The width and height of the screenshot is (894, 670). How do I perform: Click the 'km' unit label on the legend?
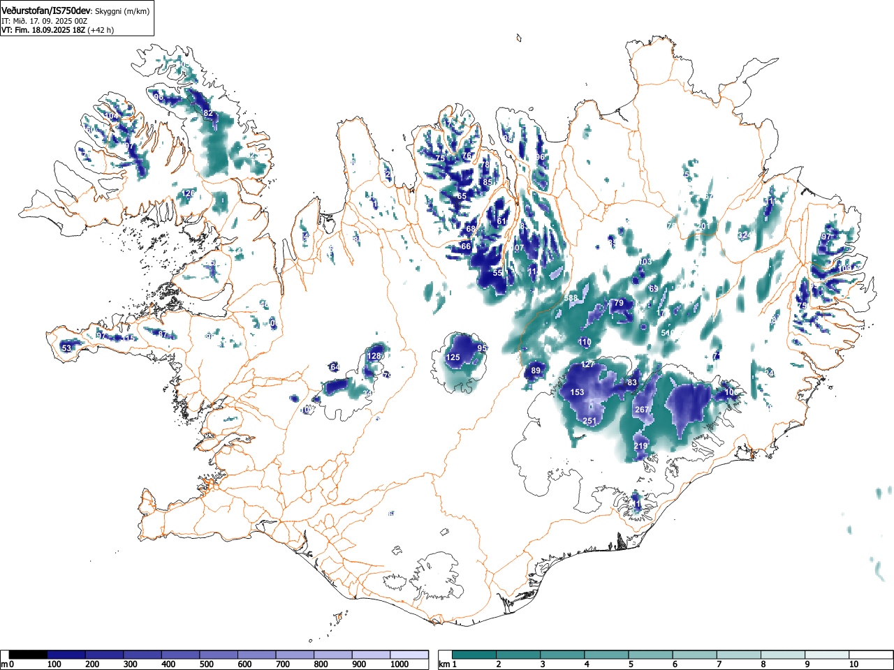(x=444, y=664)
